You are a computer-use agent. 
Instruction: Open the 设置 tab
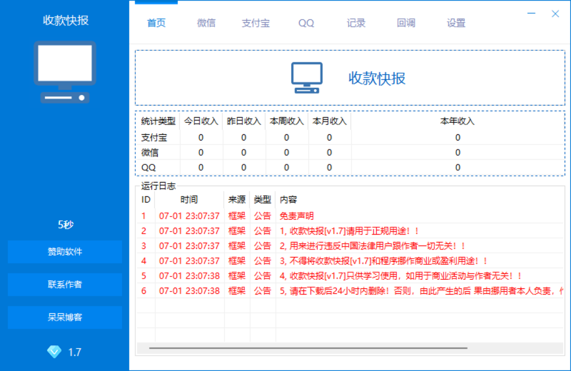coord(456,23)
